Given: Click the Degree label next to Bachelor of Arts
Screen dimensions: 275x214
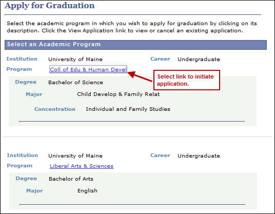Looking at the screenshot, I should coord(26,179).
